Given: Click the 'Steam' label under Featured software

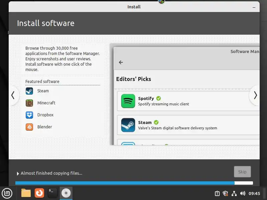Looking at the screenshot, I should pos(43,91).
